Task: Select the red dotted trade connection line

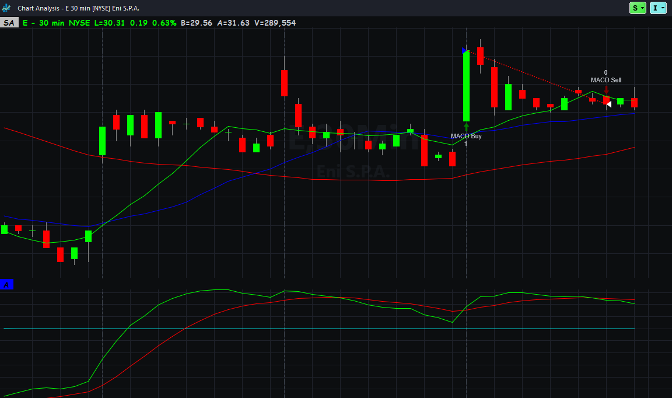Action: (535, 77)
